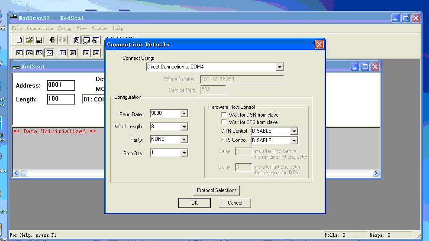Viewport: 429px width, 241px height.
Task: Open the View menu
Action: click(x=81, y=28)
